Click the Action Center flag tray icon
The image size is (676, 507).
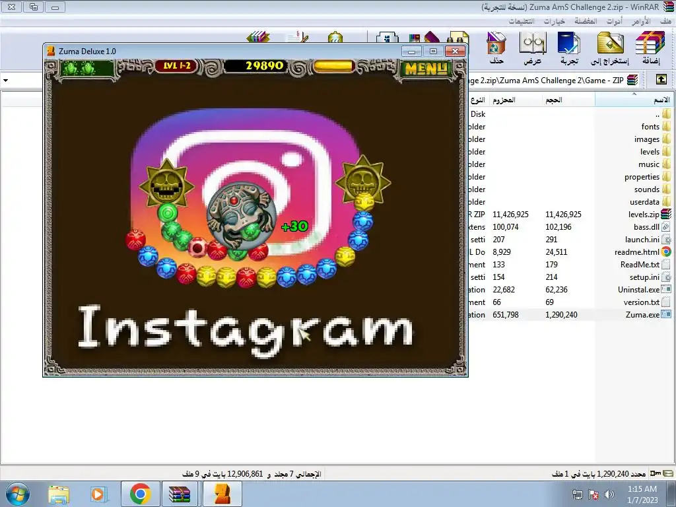click(593, 494)
